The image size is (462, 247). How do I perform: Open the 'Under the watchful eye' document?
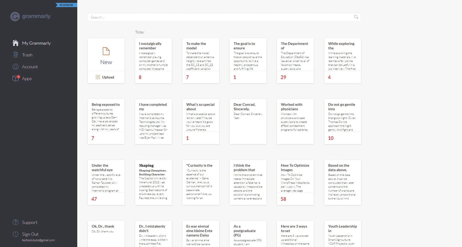click(106, 182)
